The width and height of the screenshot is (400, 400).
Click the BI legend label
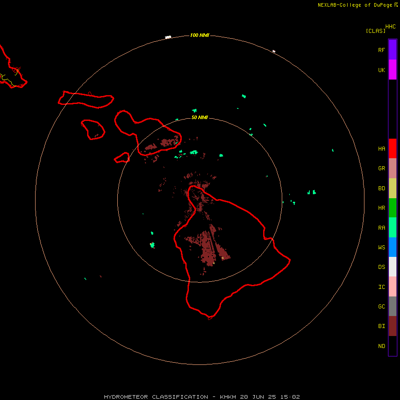click(381, 326)
